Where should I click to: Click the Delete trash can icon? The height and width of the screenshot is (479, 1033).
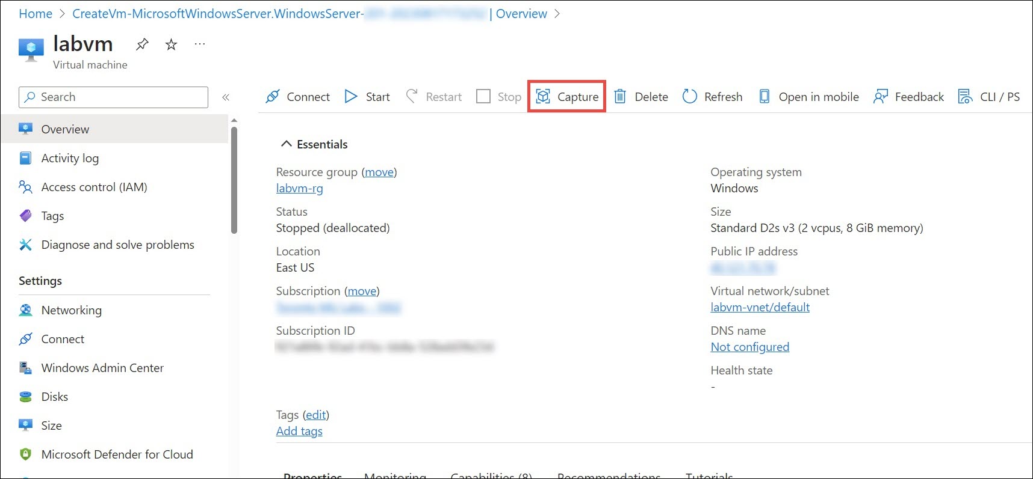[x=620, y=96]
